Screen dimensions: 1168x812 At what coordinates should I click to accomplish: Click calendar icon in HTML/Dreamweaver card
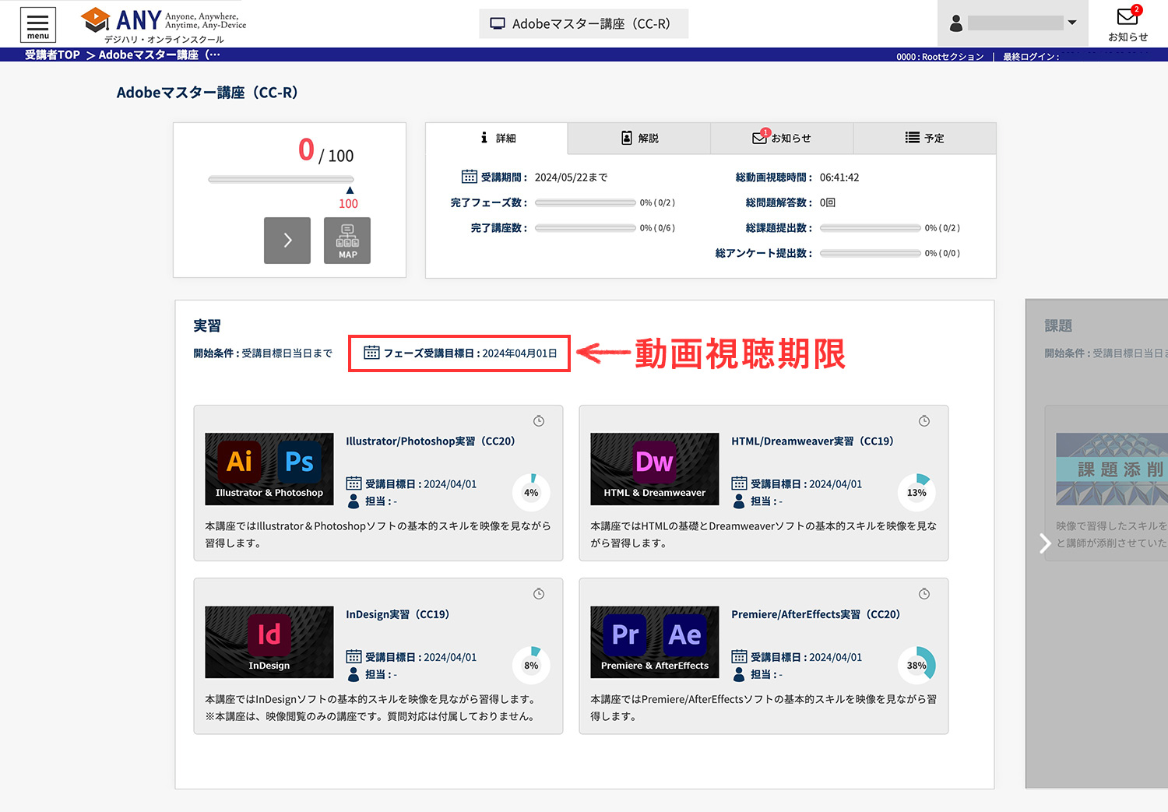coord(739,483)
